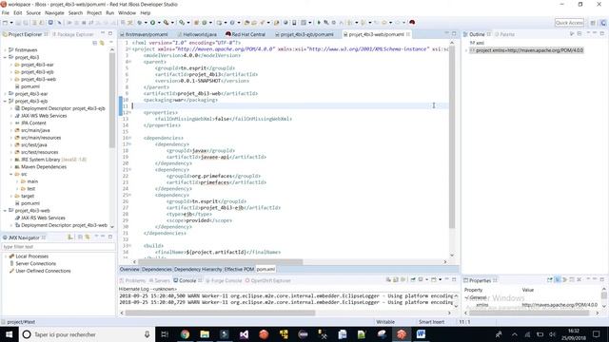This screenshot has width=609, height=342.
Task: Click the Windows Start button
Action: pyautogui.click(x=9, y=334)
